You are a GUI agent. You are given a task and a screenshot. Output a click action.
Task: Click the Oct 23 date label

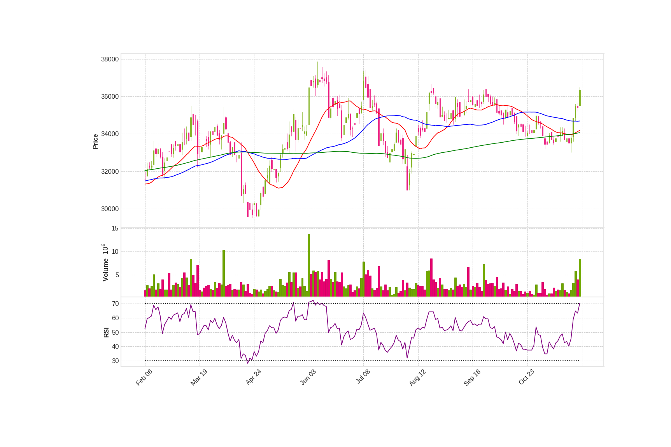tap(527, 377)
